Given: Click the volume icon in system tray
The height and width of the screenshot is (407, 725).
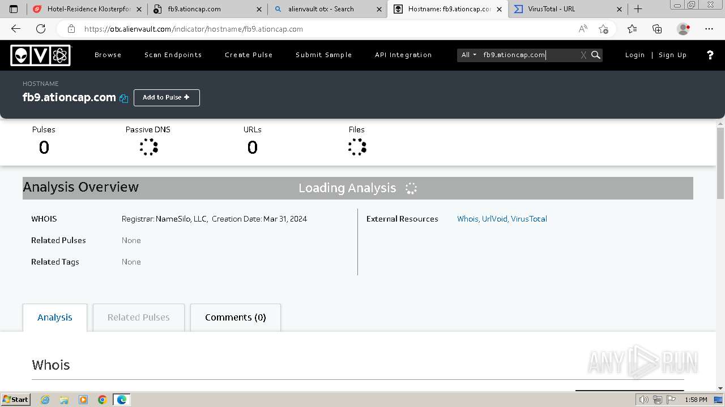Looking at the screenshot, I should coord(643,400).
